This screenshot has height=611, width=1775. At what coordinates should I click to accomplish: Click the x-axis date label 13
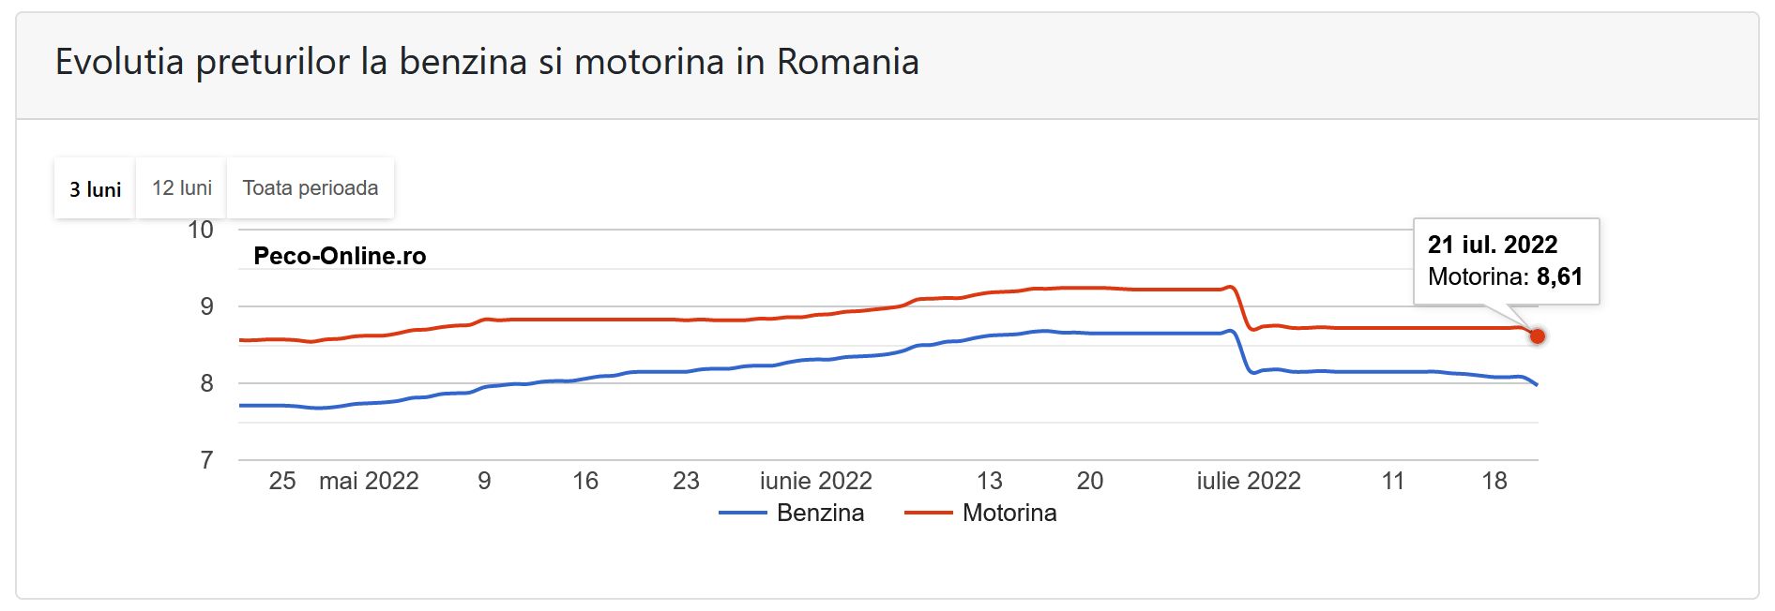(x=989, y=481)
